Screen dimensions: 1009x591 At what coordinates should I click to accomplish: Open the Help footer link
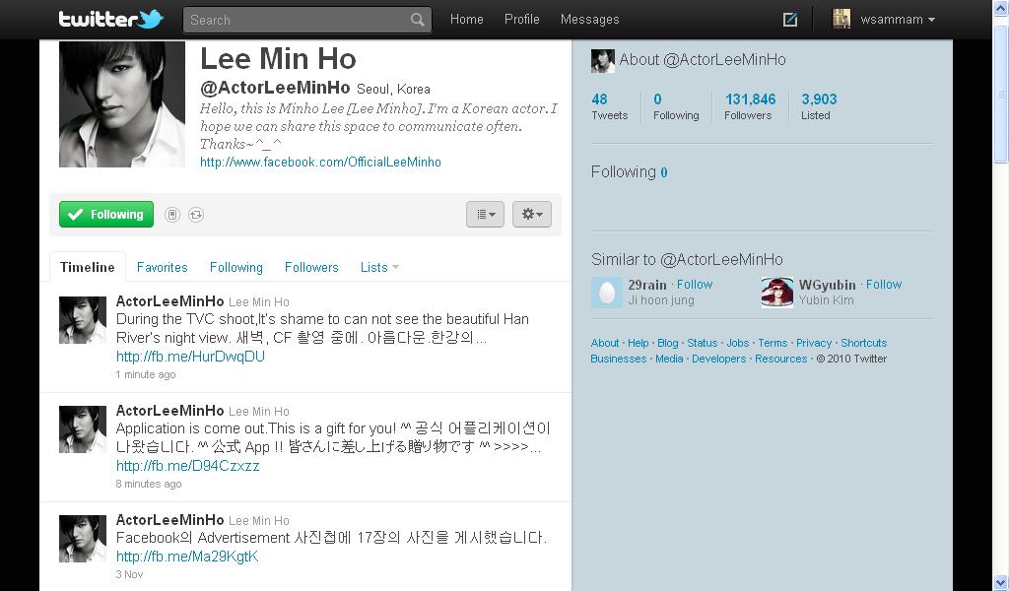[x=638, y=343]
